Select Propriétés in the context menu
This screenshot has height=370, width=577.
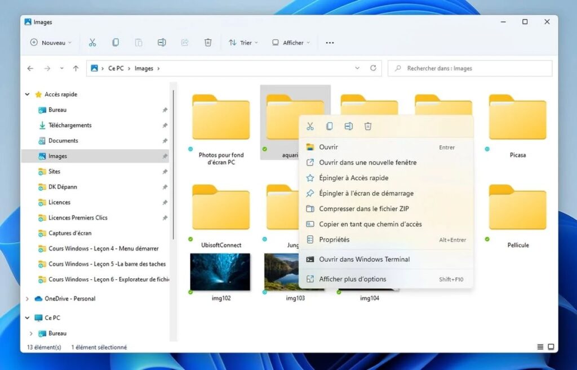click(334, 239)
